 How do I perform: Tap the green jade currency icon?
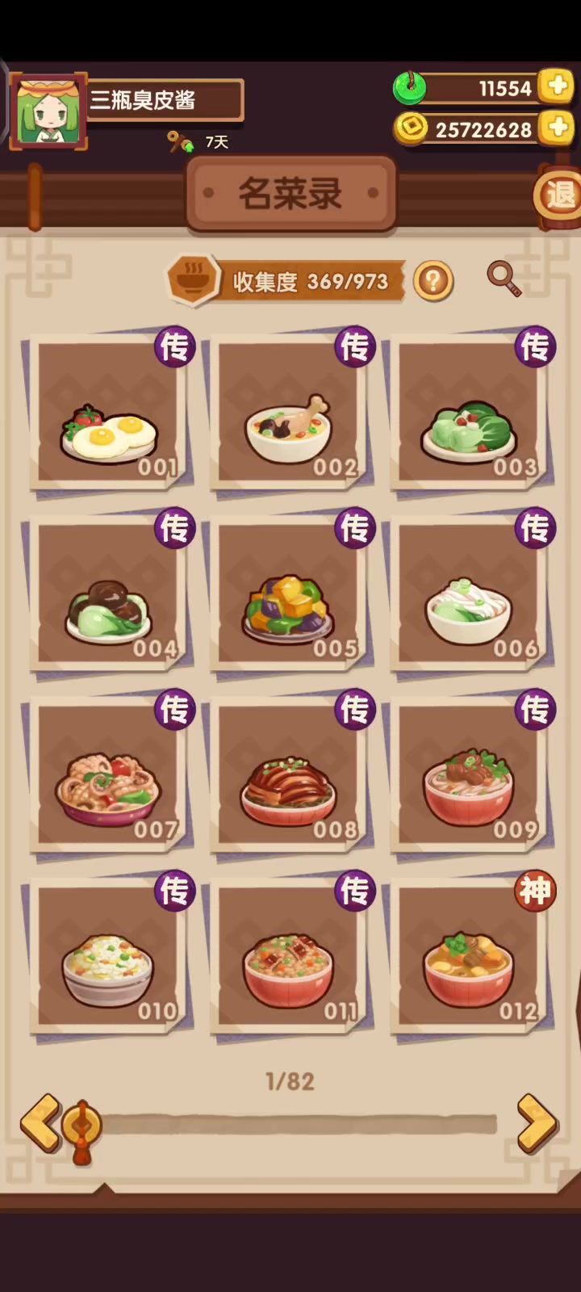[410, 87]
